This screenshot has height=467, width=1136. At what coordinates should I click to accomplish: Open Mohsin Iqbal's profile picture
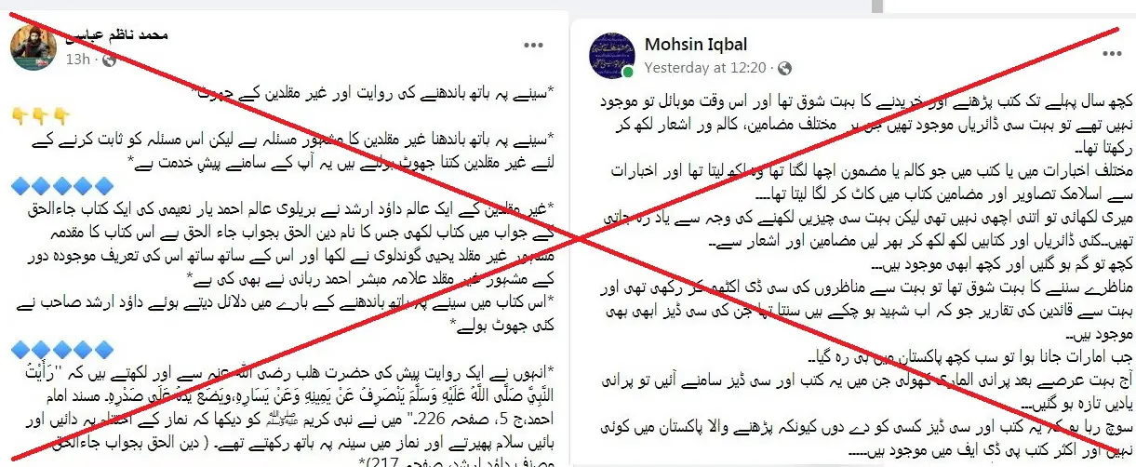(x=609, y=56)
